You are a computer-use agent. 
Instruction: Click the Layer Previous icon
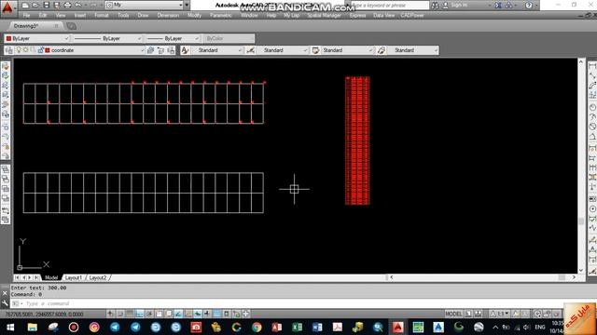click(160, 50)
